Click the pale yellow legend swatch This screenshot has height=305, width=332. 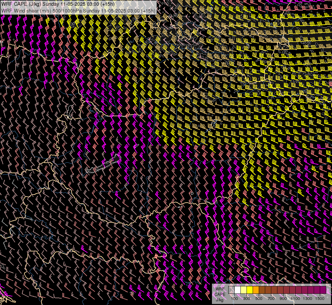244,290
